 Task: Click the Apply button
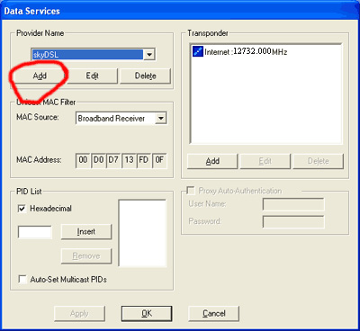coord(79,314)
